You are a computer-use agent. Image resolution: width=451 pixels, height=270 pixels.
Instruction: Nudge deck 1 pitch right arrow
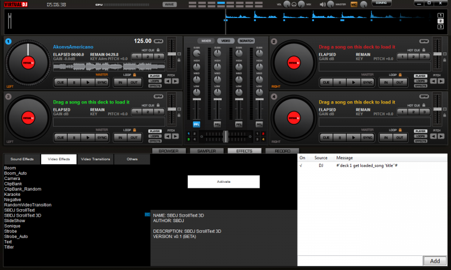point(175,81)
